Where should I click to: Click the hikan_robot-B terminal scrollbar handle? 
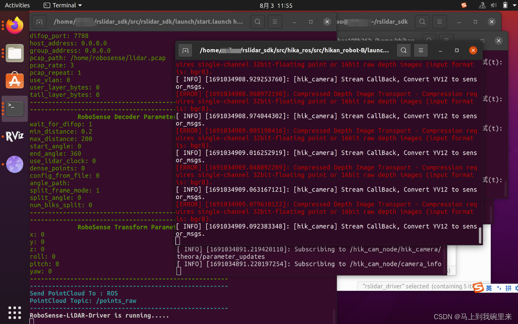pyautogui.click(x=480, y=235)
